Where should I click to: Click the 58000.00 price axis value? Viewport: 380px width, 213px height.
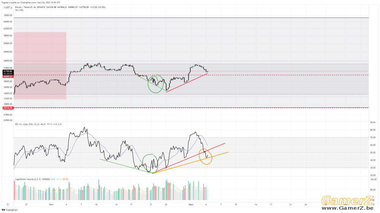8,36
